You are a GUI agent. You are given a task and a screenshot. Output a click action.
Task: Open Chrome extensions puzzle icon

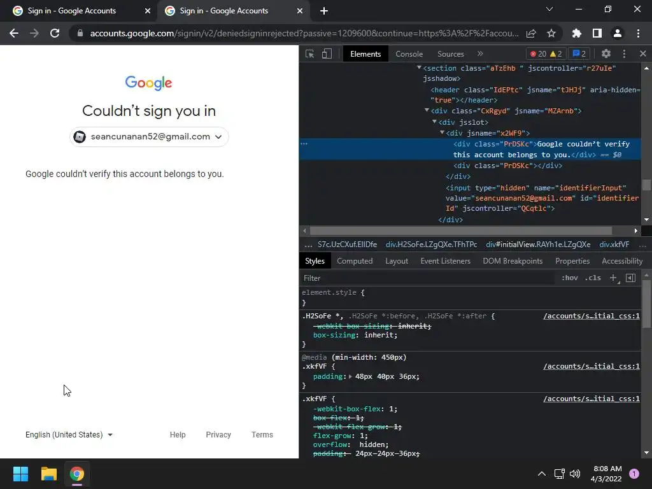click(576, 33)
